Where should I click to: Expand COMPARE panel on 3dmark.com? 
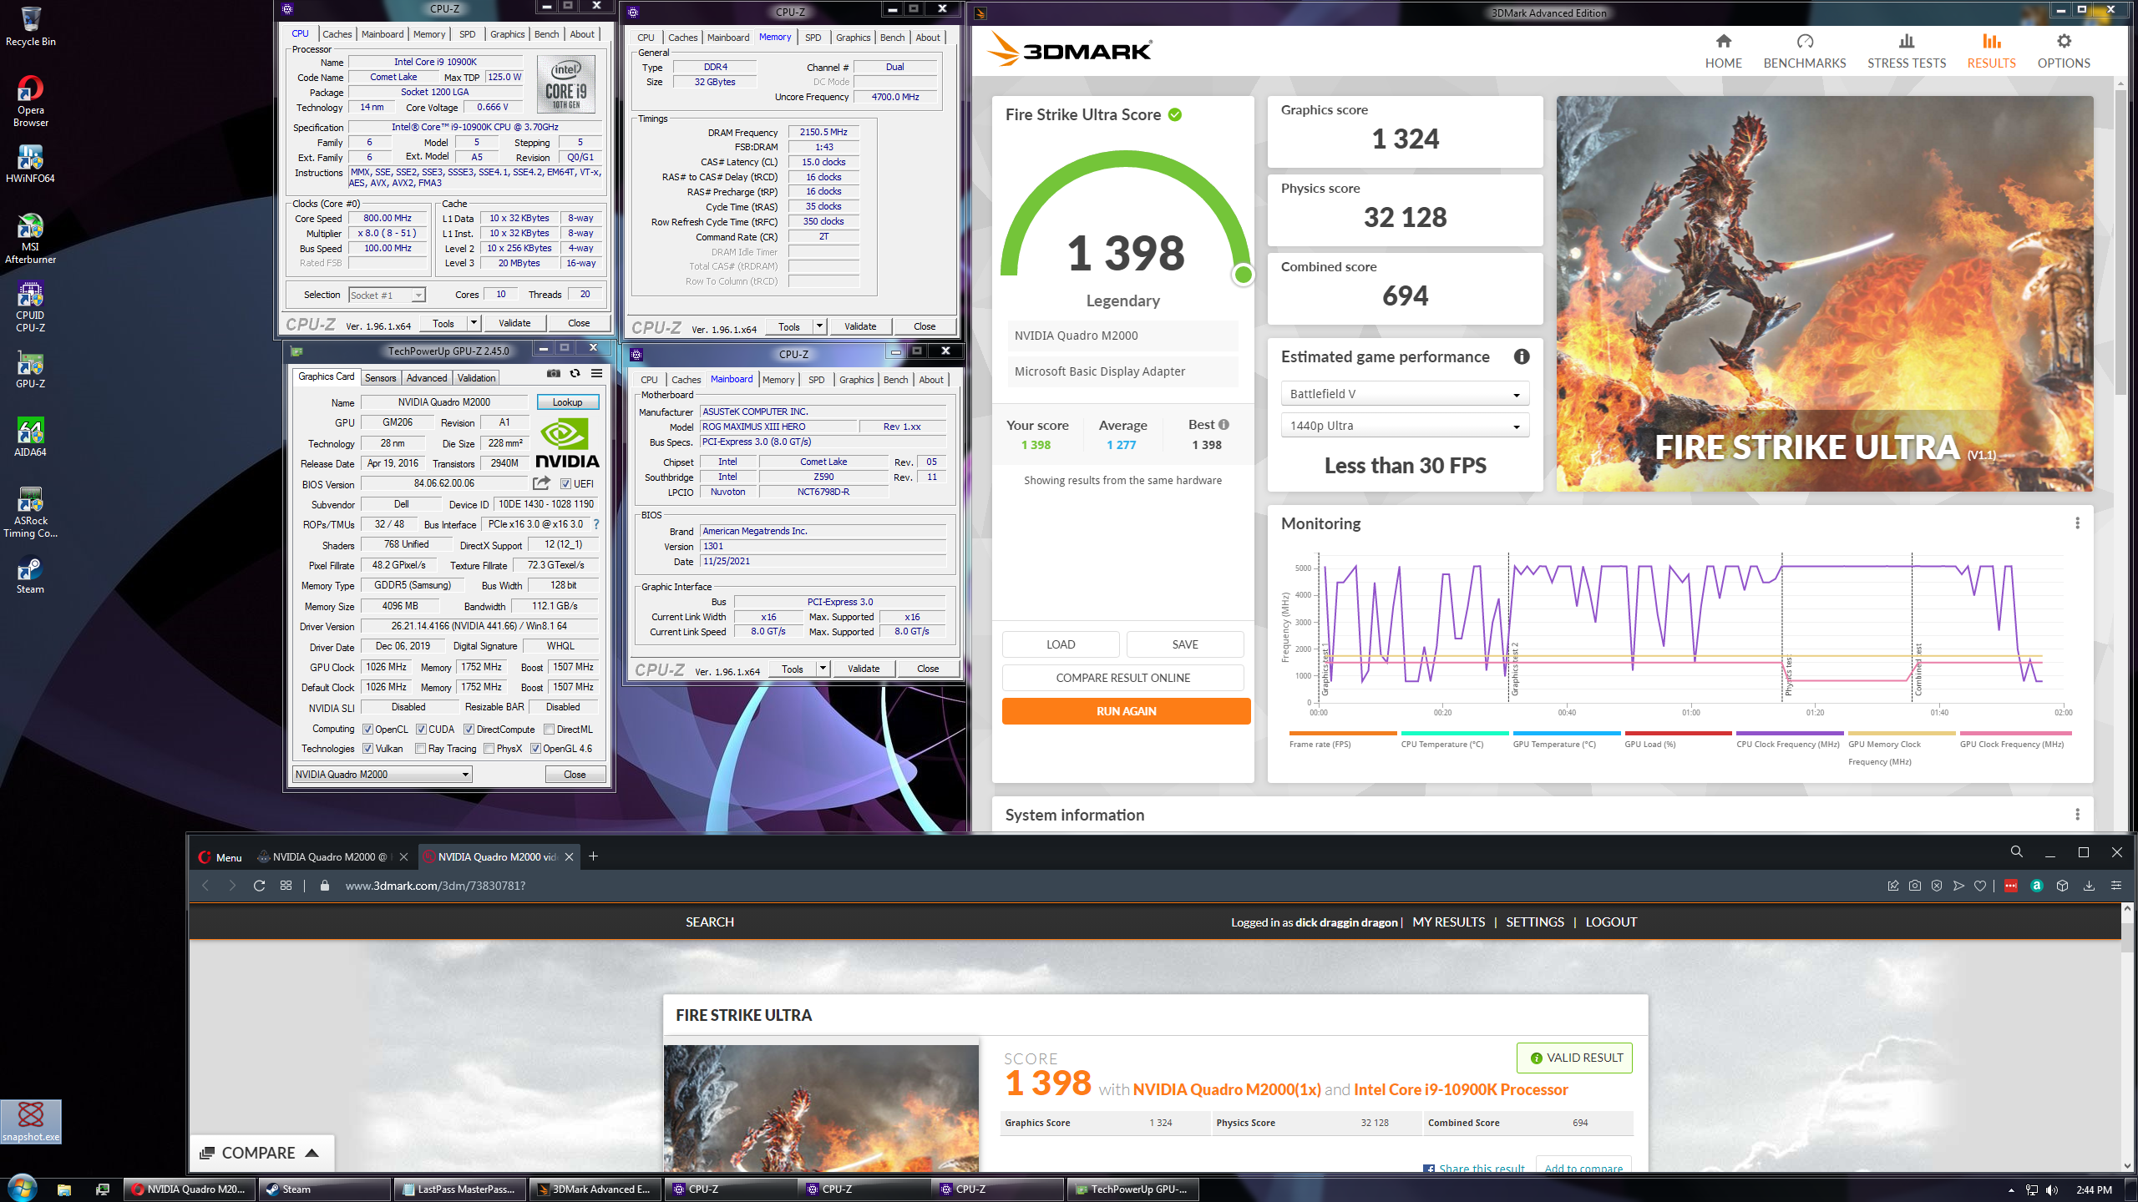261,1153
